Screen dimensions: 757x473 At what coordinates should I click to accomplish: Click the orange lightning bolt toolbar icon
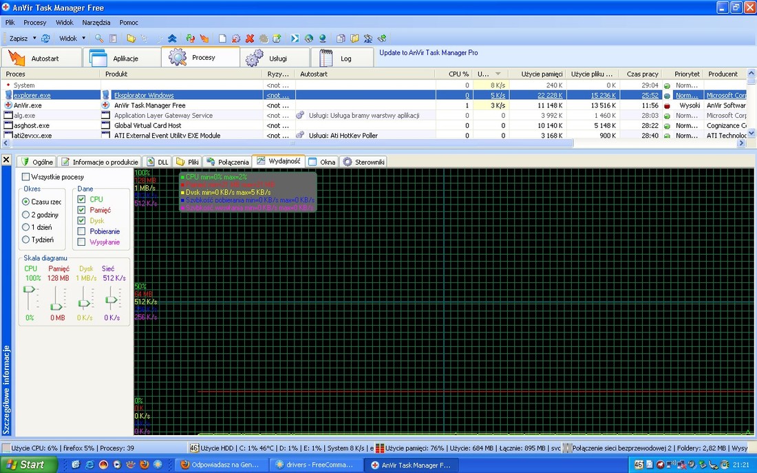click(204, 38)
